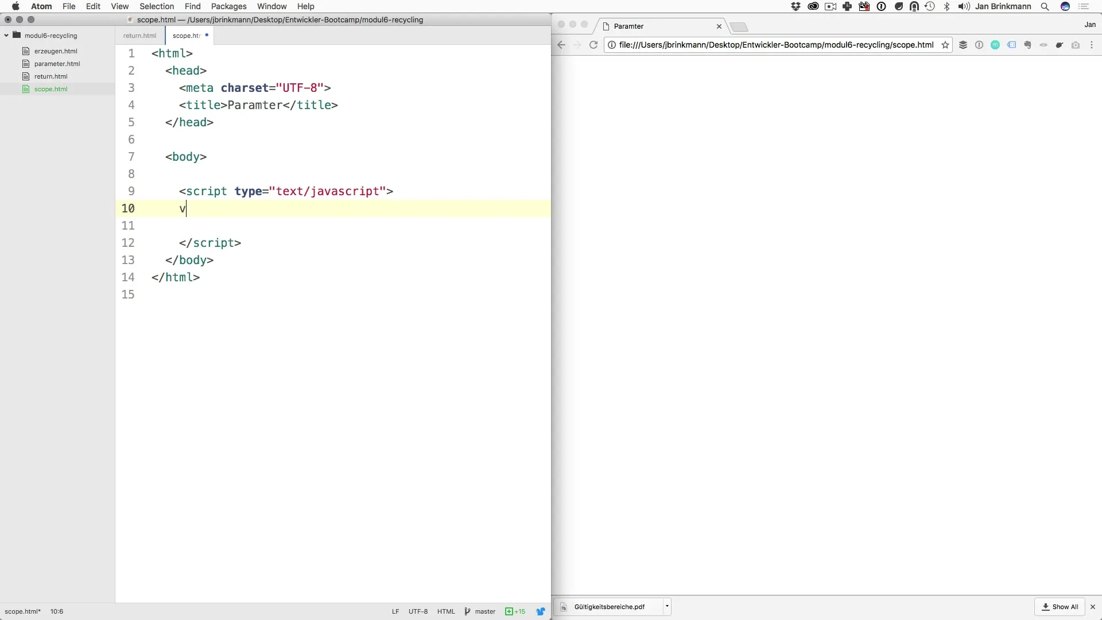Viewport: 1102px width, 620px height.
Task: Open return.html in the tree view
Action: coord(51,76)
